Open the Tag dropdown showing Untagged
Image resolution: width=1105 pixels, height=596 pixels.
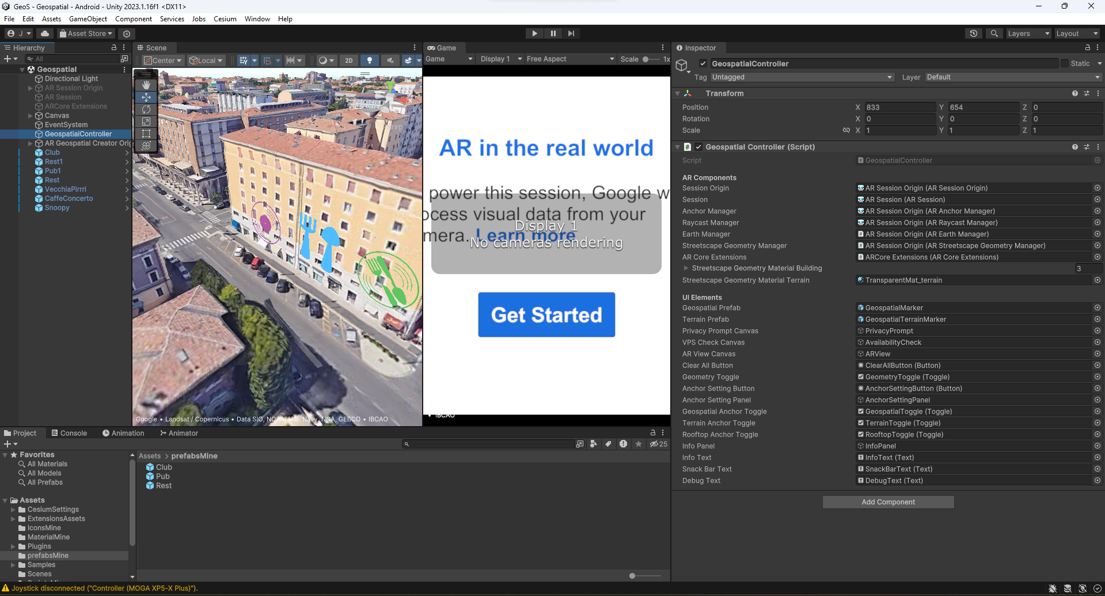click(x=802, y=77)
